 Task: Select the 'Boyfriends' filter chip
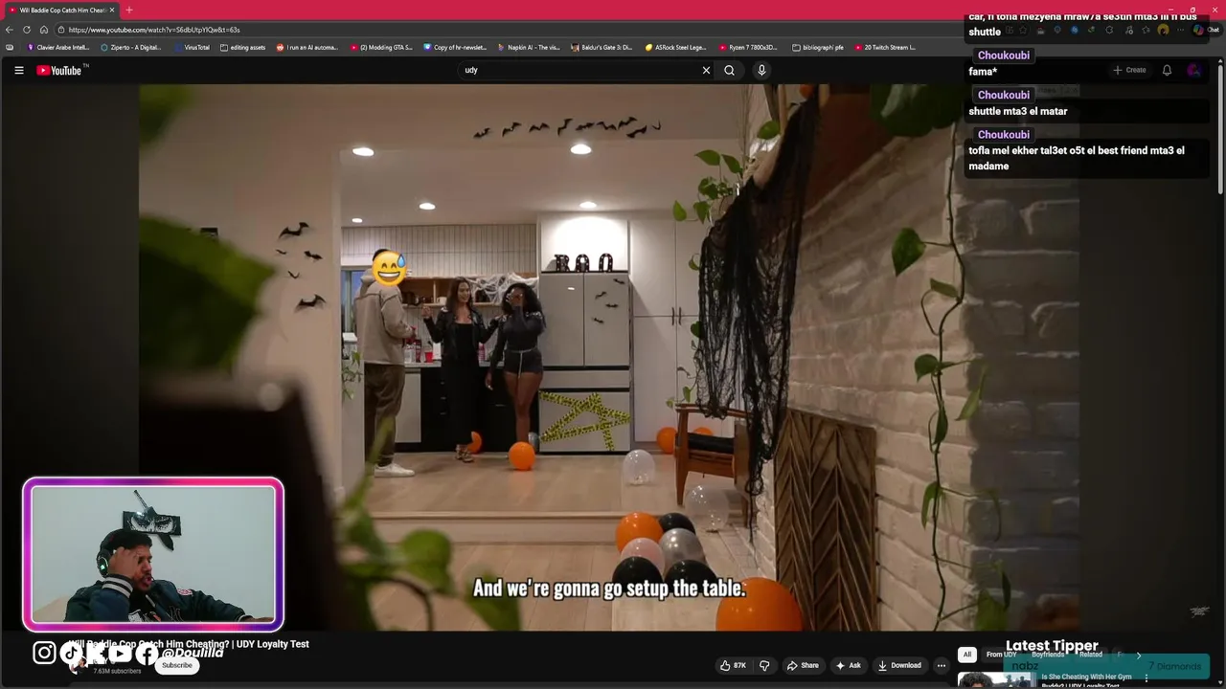tap(1048, 655)
